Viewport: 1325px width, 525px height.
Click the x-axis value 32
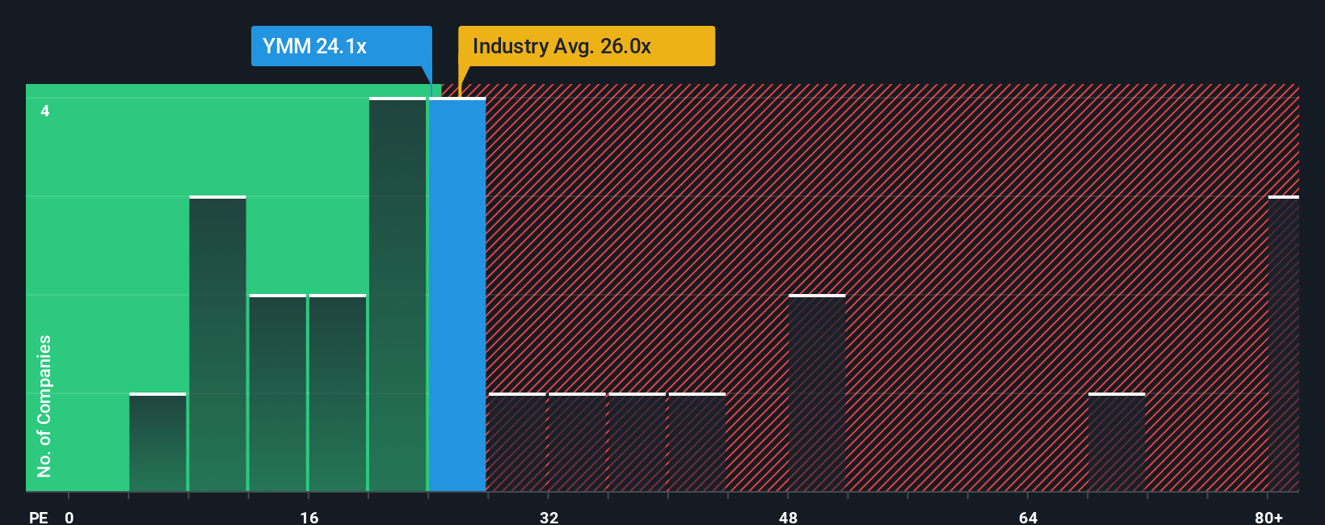point(549,517)
